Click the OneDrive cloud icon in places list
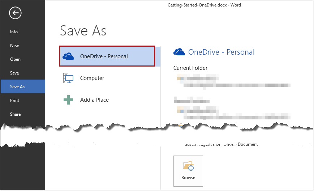Screen dimensions: 314x191 [x=68, y=56]
